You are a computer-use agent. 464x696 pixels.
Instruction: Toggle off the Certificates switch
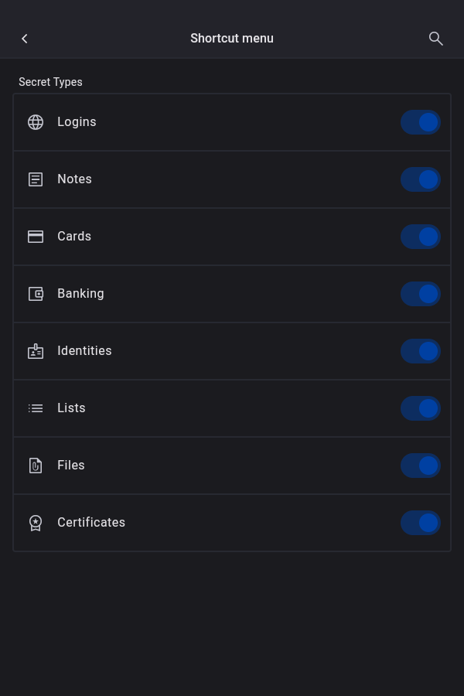pyautogui.click(x=420, y=523)
